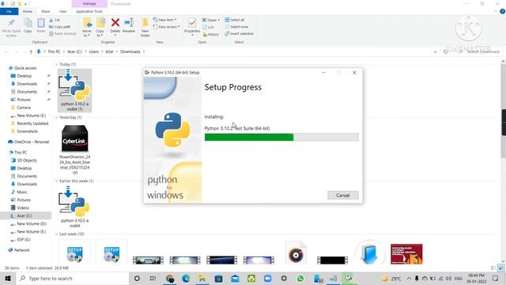Click History in Open group
Viewport: 506px width, 285px height.
point(211,34)
